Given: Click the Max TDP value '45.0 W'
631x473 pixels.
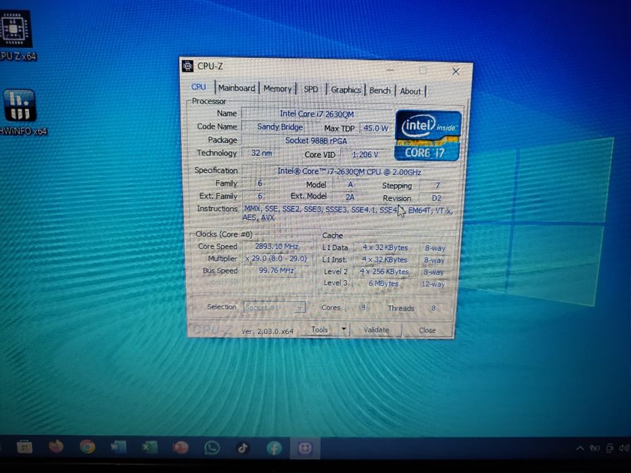Looking at the screenshot, I should click(375, 128).
